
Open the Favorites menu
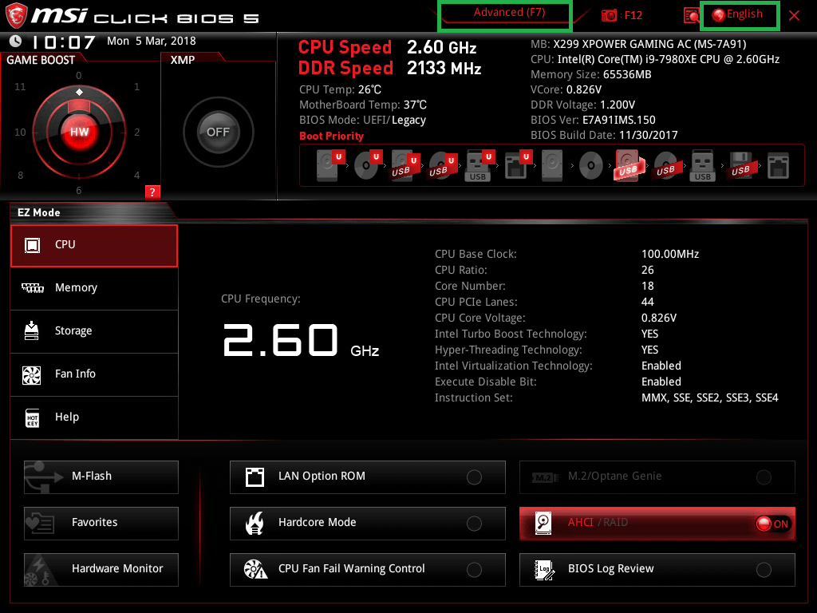coord(101,523)
